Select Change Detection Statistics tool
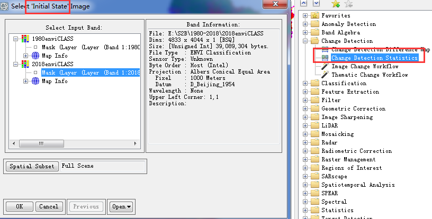432x219 pixels. tap(374, 58)
